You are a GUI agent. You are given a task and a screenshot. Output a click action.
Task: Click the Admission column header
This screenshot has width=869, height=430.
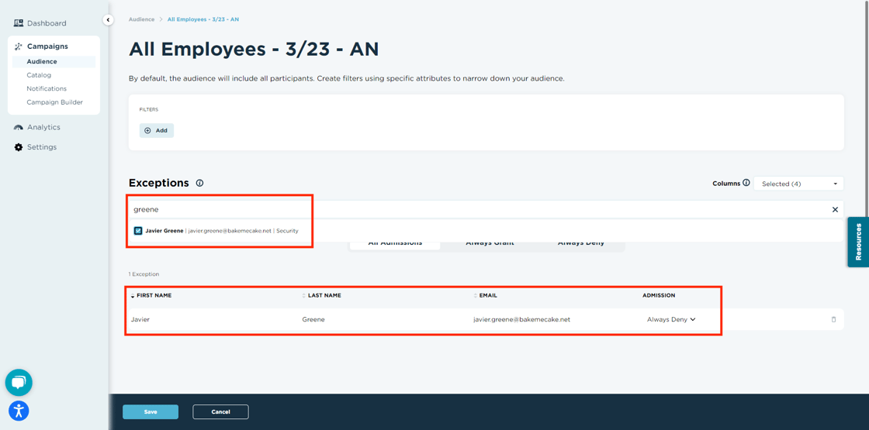pos(659,295)
